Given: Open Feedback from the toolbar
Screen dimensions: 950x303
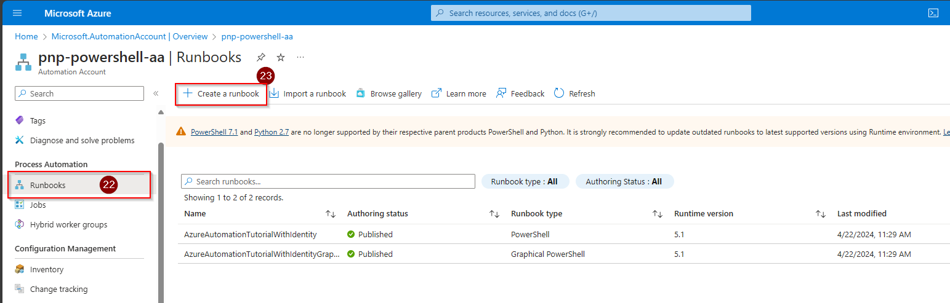Looking at the screenshot, I should point(520,94).
